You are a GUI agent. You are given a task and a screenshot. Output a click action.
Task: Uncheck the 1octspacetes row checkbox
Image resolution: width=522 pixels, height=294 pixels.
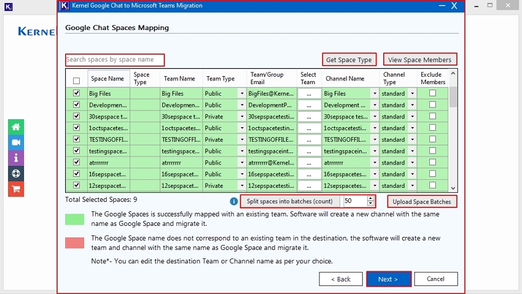pyautogui.click(x=77, y=128)
